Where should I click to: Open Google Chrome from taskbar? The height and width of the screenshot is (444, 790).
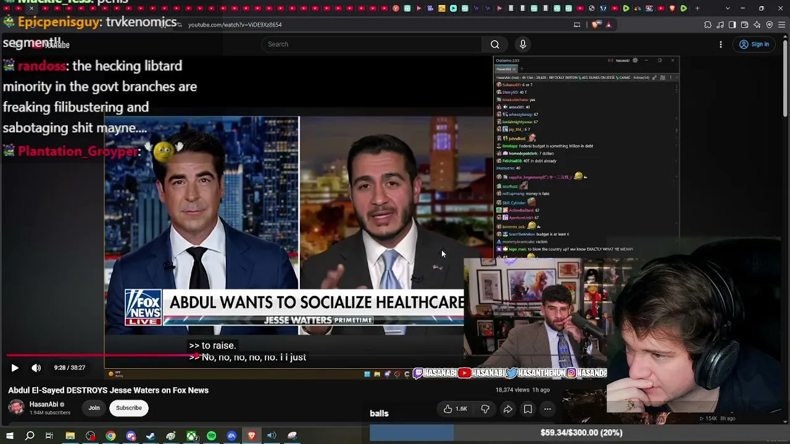(x=110, y=436)
